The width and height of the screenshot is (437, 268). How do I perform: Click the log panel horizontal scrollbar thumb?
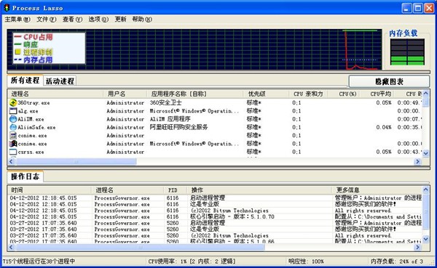pos(140,247)
